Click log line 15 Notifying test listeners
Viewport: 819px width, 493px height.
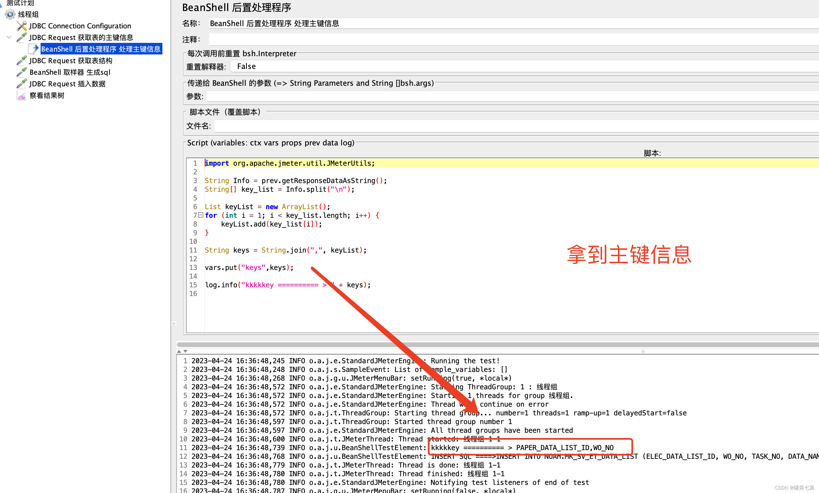390,482
